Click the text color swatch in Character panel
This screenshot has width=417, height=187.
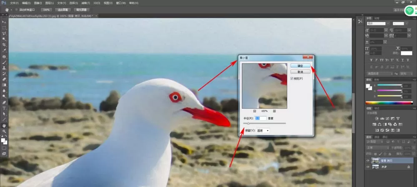point(406,53)
